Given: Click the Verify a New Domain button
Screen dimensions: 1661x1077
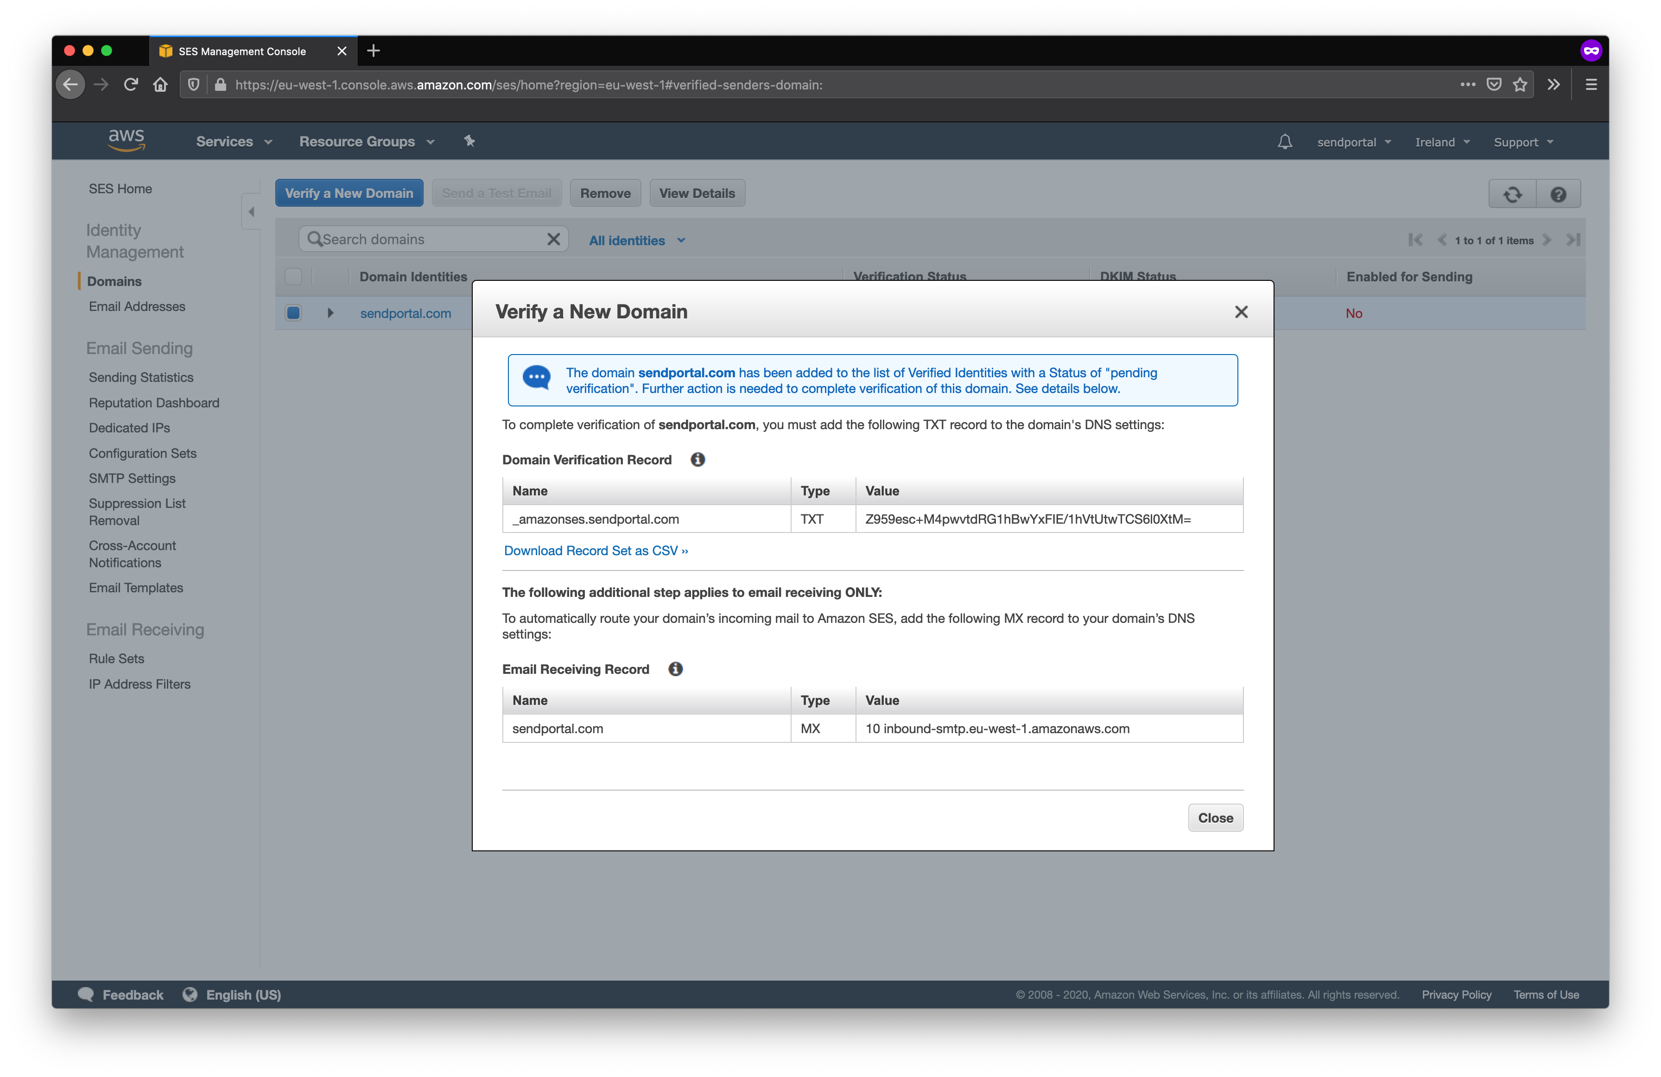Looking at the screenshot, I should tap(349, 192).
